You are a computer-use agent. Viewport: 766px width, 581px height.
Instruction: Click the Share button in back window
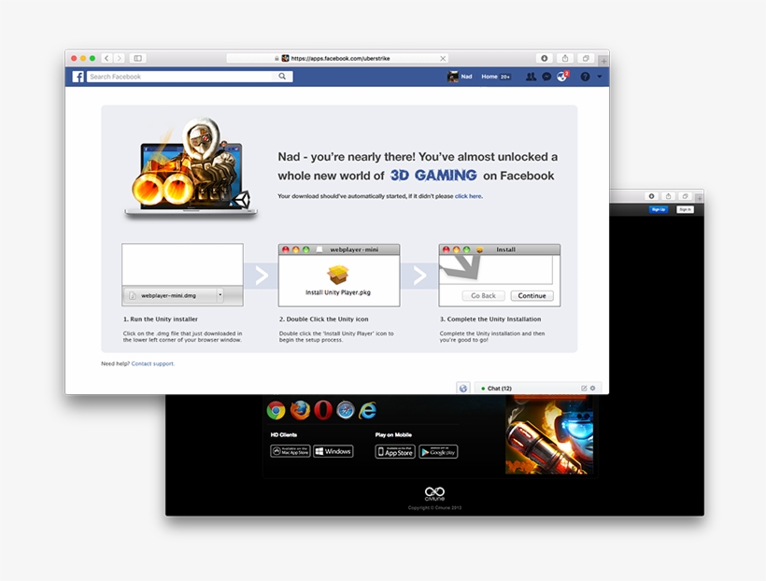click(668, 196)
